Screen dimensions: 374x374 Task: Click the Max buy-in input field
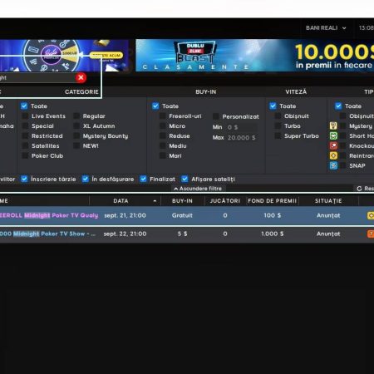242,138
